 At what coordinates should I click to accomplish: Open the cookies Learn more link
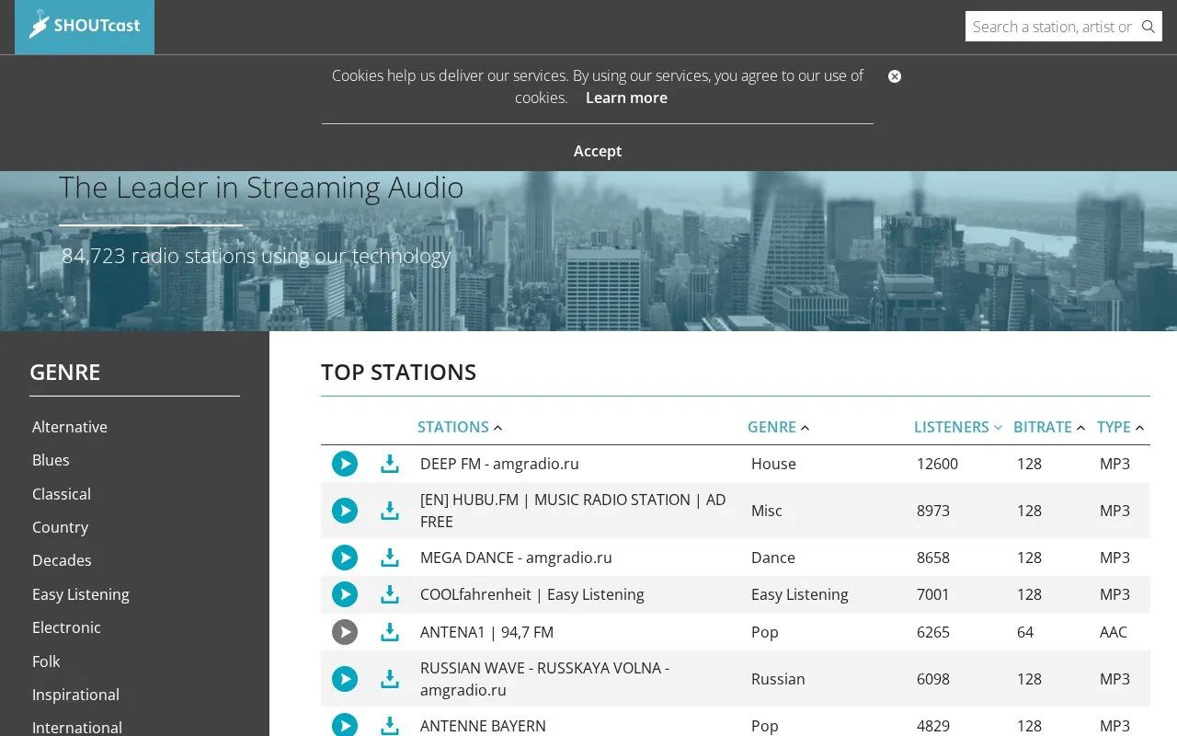(x=626, y=98)
